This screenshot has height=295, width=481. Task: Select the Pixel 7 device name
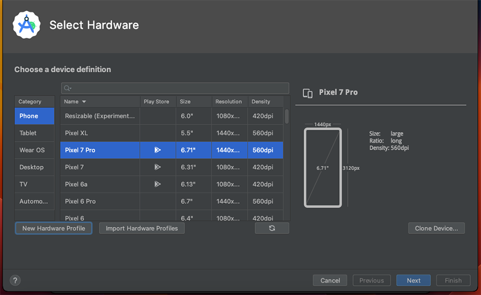click(74, 167)
